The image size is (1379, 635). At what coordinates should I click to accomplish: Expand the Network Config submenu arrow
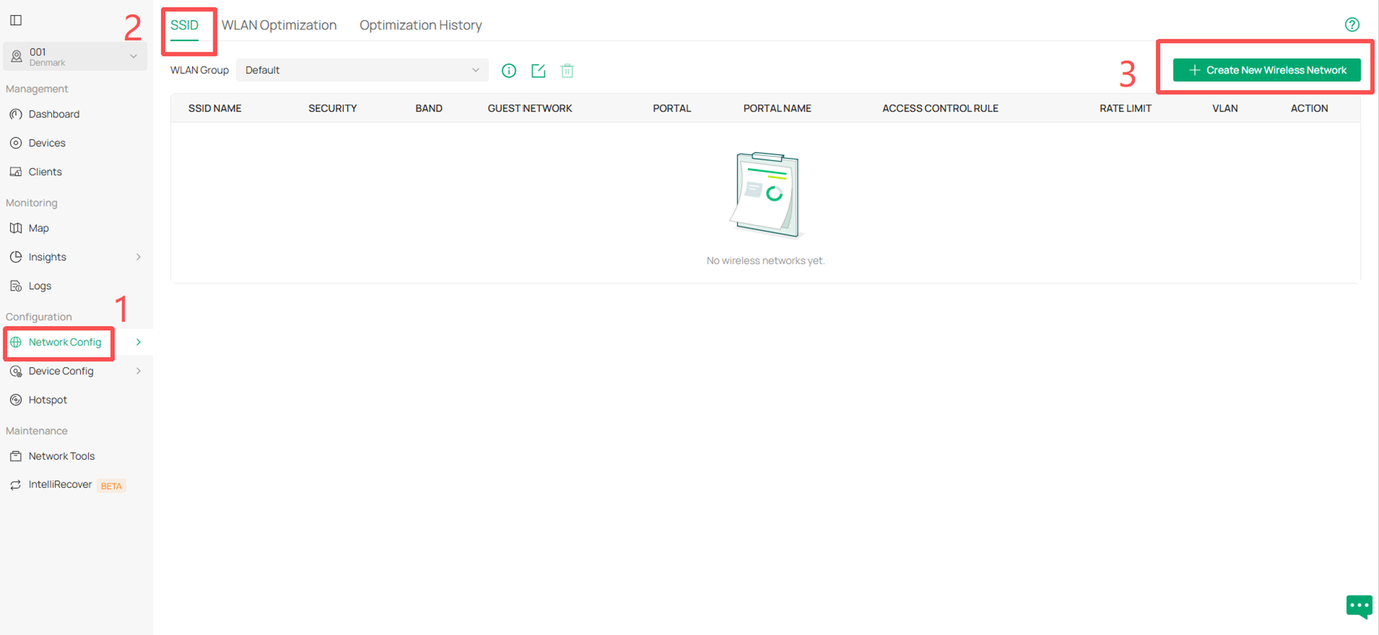138,342
